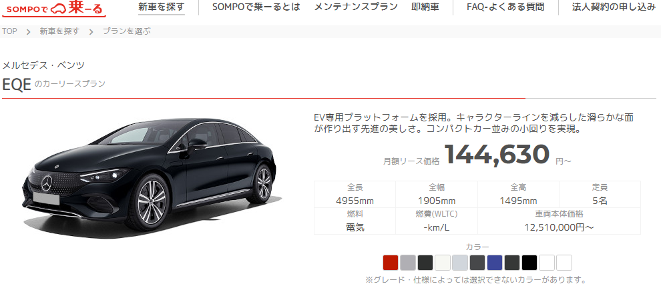The image size is (661, 286).
Task: Choose the blue color swatch
Action: click(x=495, y=263)
